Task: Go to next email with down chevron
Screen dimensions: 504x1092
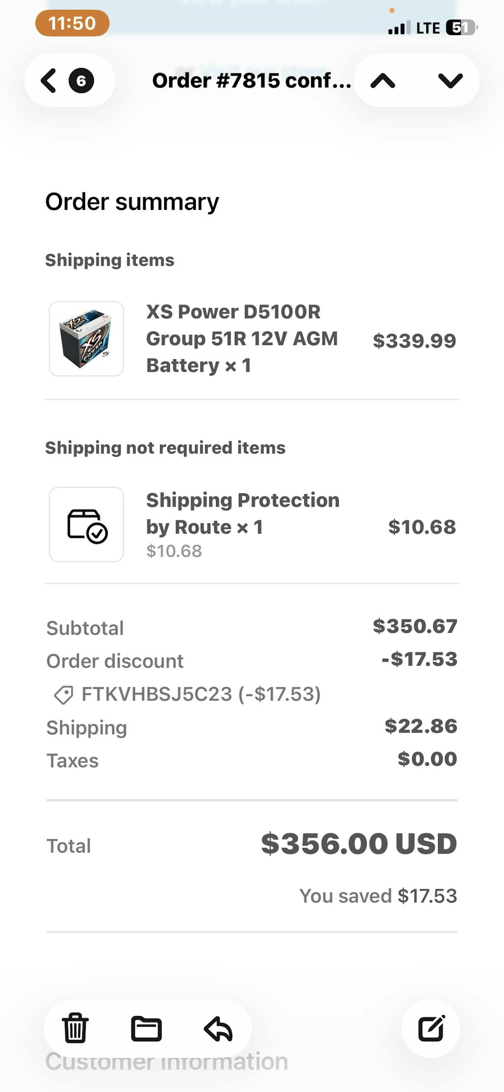Action: pos(450,81)
